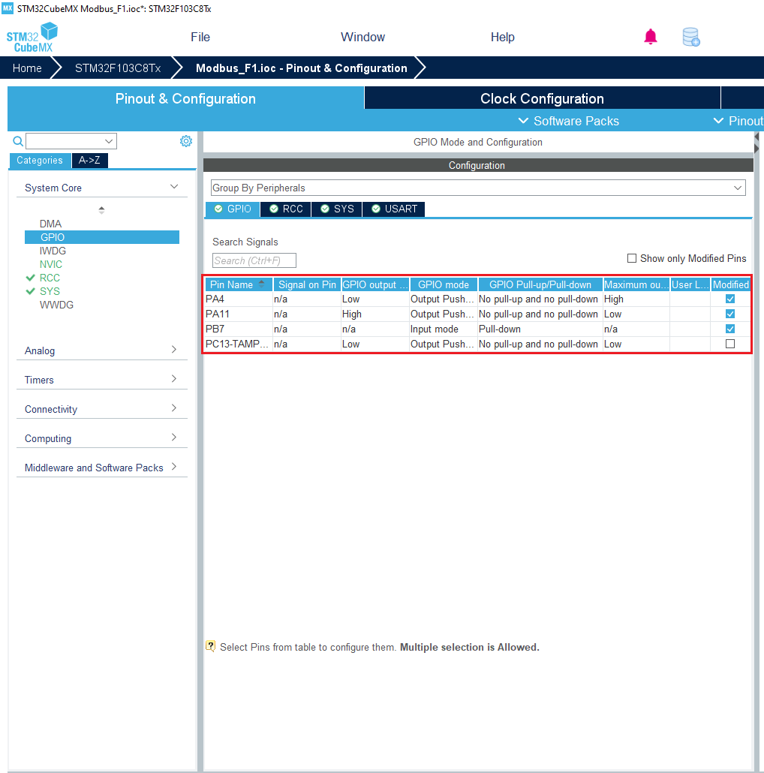Open the RCC configuration tab
The width and height of the screenshot is (764, 773).
point(286,209)
